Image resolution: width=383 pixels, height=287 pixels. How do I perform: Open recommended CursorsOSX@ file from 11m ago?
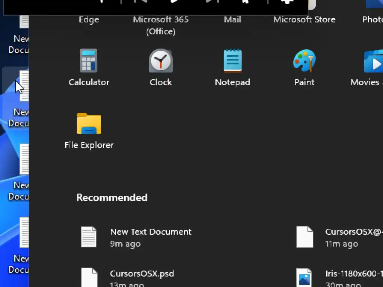pyautogui.click(x=339, y=237)
